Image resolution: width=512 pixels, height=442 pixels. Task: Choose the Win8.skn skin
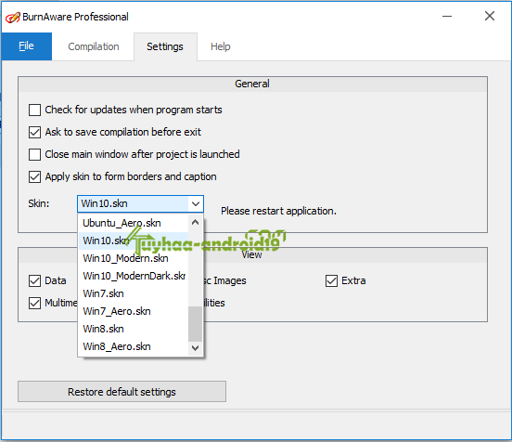click(134, 329)
